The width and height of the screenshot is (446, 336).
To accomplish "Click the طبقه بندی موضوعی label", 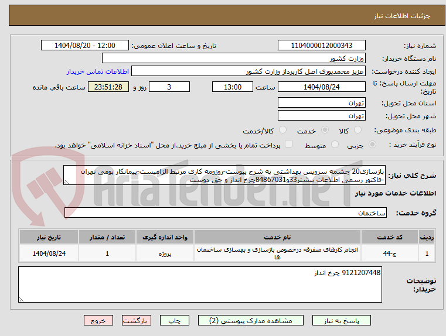I will click(x=406, y=130).
